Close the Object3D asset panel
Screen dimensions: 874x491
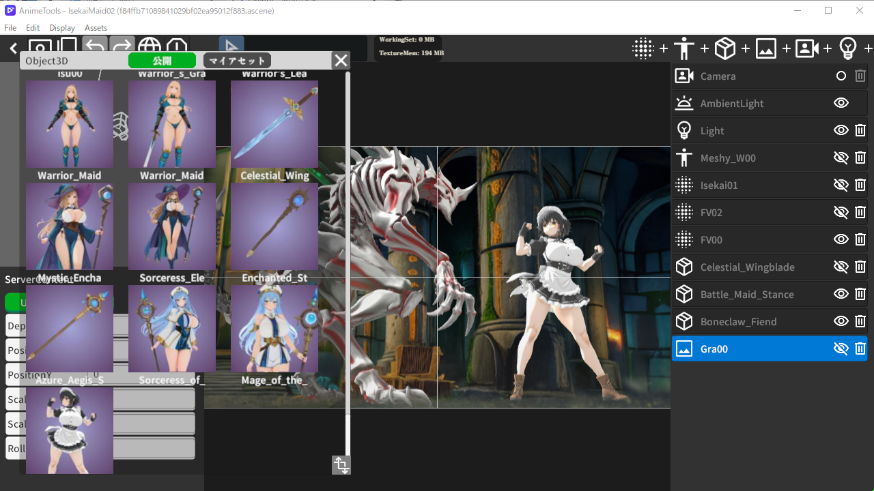341,61
